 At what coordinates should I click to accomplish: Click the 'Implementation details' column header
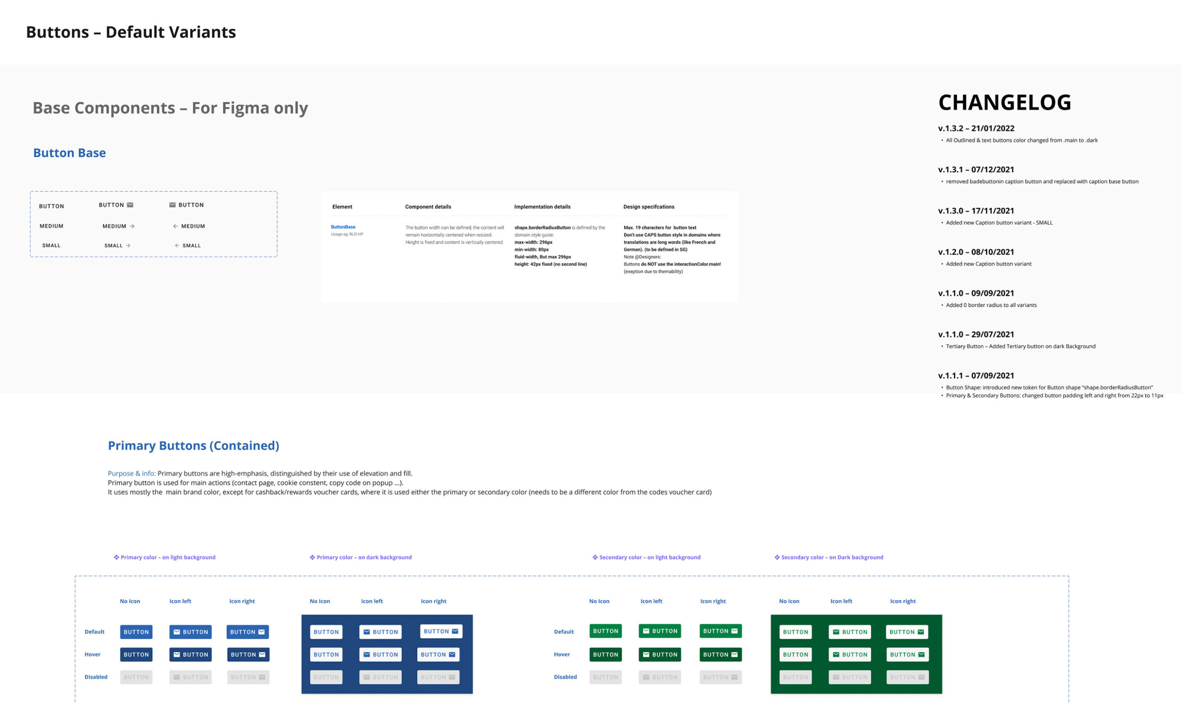(543, 207)
